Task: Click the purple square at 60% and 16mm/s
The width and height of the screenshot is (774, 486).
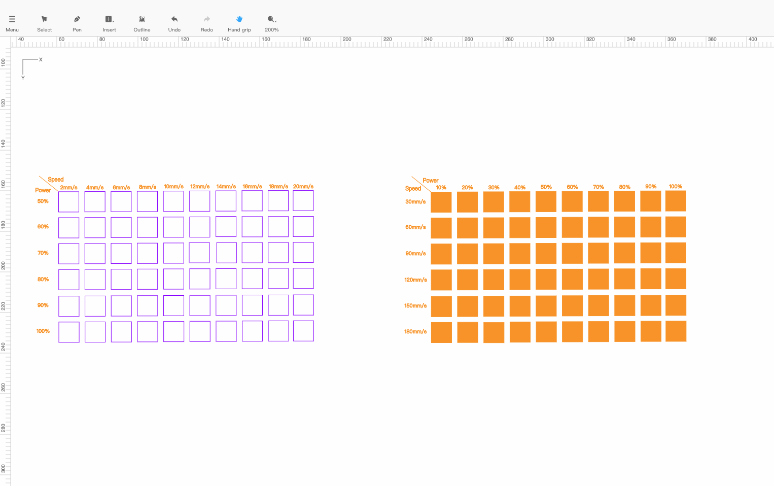Action: 252,227
